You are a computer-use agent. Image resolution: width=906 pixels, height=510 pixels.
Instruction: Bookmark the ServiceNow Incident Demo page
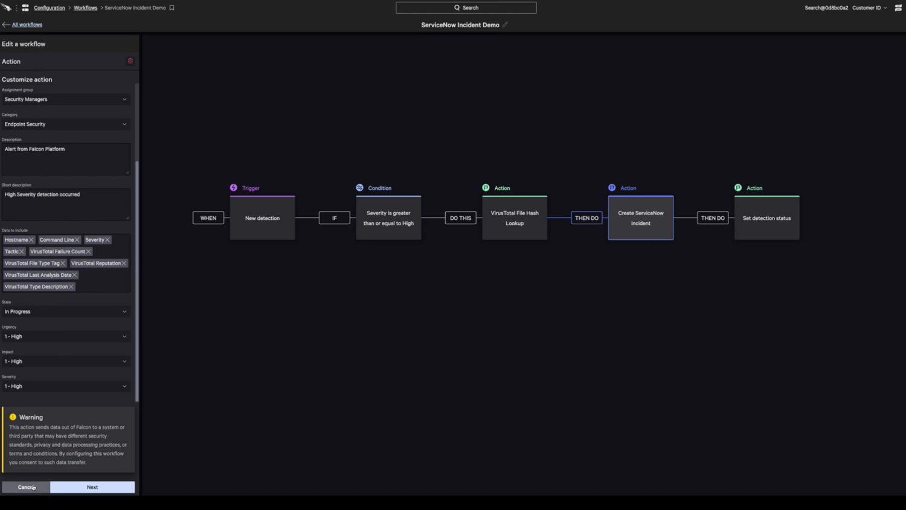pyautogui.click(x=172, y=8)
